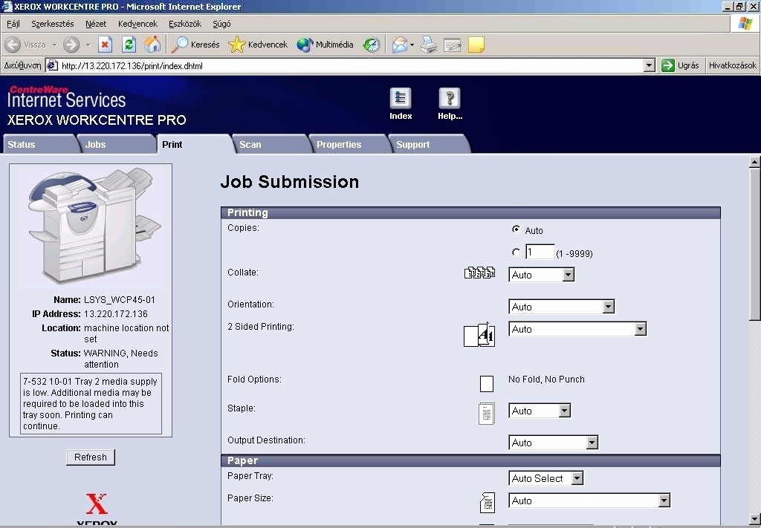761x528 pixels.
Task: Expand the Back button history arrow
Action: pos(55,45)
